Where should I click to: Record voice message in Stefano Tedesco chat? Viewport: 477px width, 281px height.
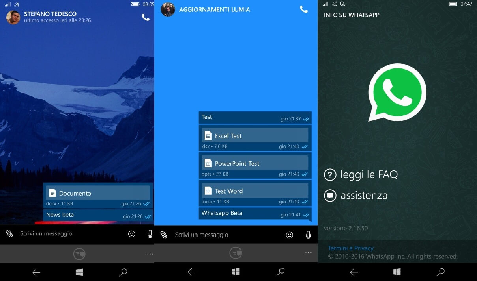click(x=150, y=234)
